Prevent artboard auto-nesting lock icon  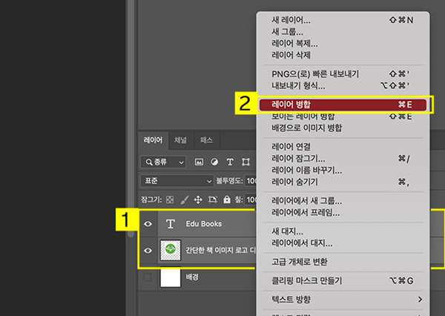213,200
